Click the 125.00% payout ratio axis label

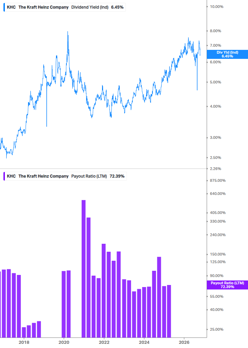(x=218, y=262)
